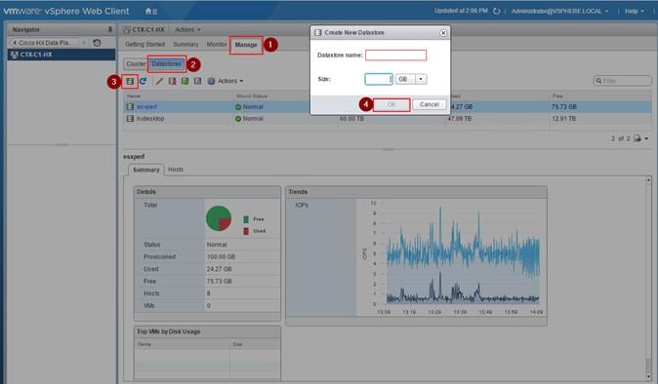Click the green Free legend swatch
Screen dimensions: 658x384
point(246,219)
